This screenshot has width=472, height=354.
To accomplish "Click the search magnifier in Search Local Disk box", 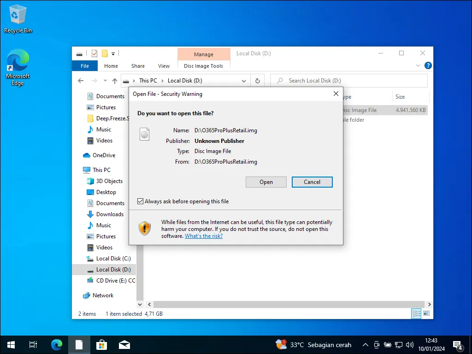I will [279, 80].
